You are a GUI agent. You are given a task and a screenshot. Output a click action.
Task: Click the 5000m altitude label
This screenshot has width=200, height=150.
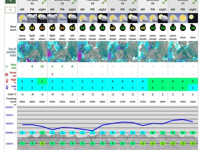pos(9,107)
